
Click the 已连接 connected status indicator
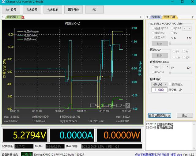27,154
